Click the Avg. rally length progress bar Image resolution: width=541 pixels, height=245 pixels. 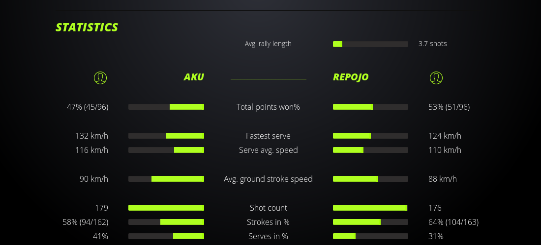pos(370,44)
